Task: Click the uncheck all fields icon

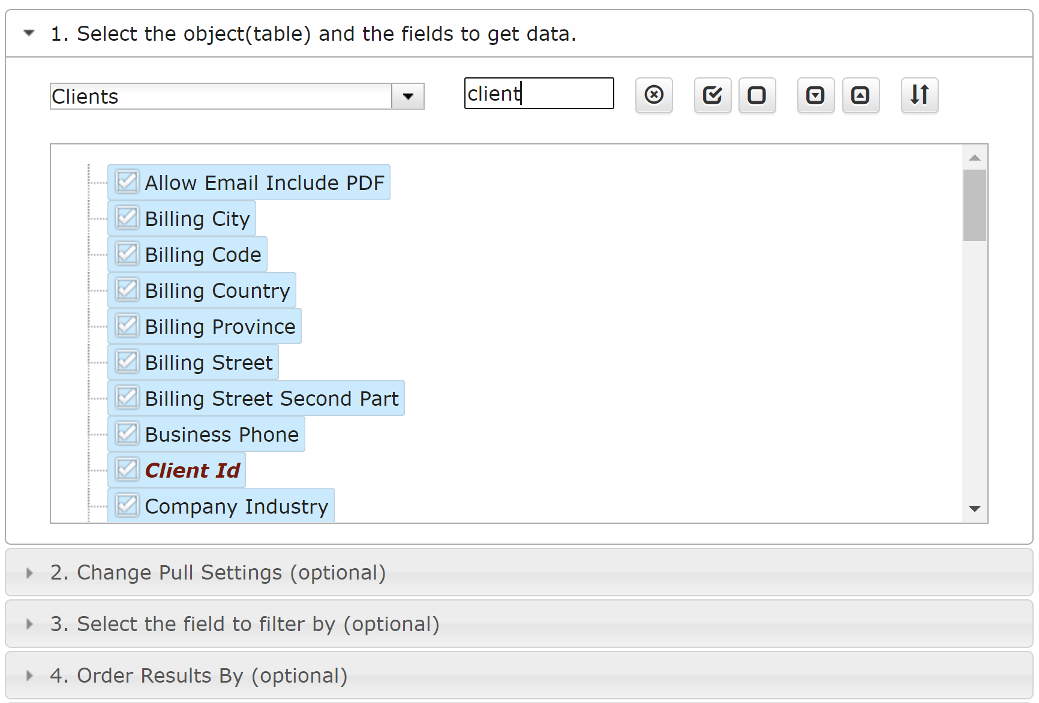Action: click(757, 95)
